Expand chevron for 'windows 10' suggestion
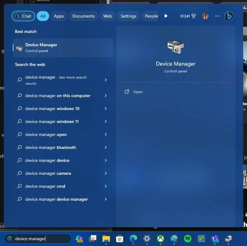247x246 pixels. [x=106, y=109]
